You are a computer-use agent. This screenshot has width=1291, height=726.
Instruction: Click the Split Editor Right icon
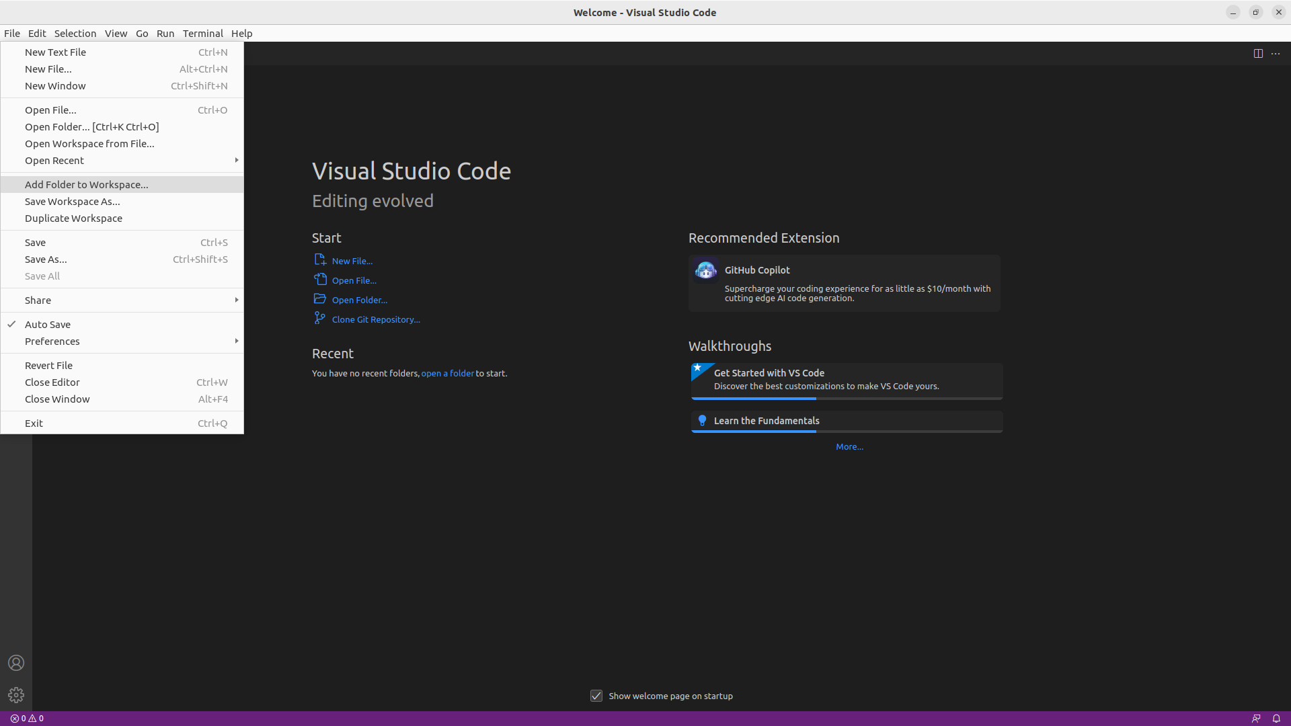tap(1258, 54)
